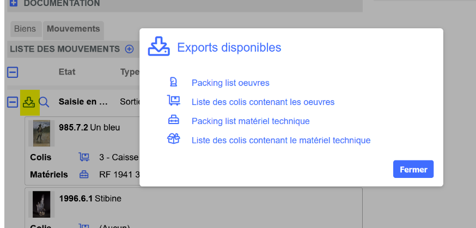Screen dimensions: 476x228
Task: Open the 985.7.2 Un bleu thumbnail
Action: tap(41, 133)
